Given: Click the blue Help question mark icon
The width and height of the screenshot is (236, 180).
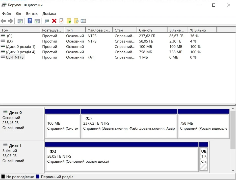Looking at the screenshot, I should [x=30, y=21].
